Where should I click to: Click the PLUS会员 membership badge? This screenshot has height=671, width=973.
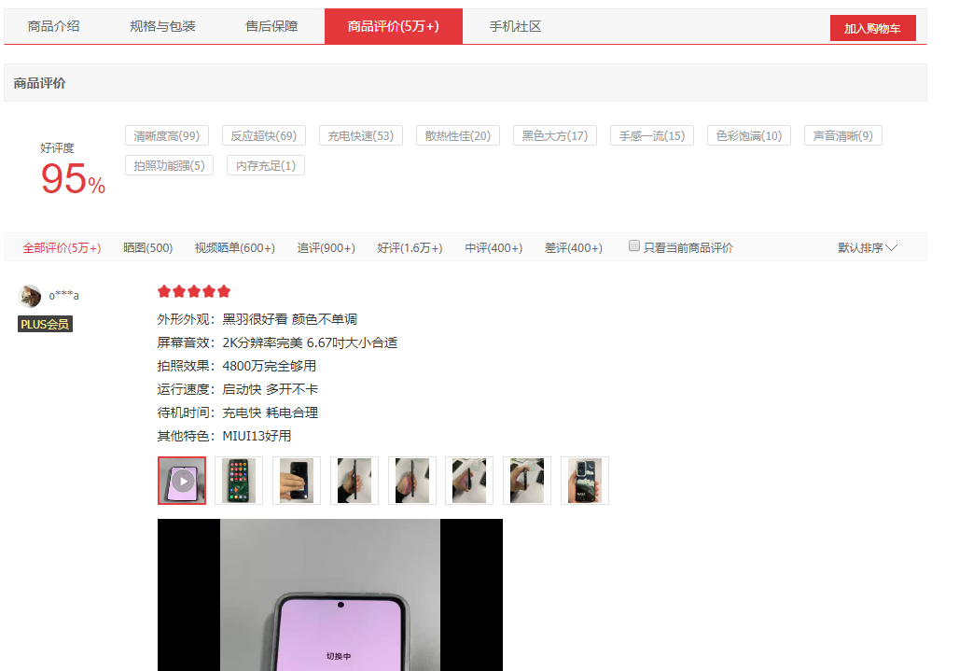[x=44, y=324]
